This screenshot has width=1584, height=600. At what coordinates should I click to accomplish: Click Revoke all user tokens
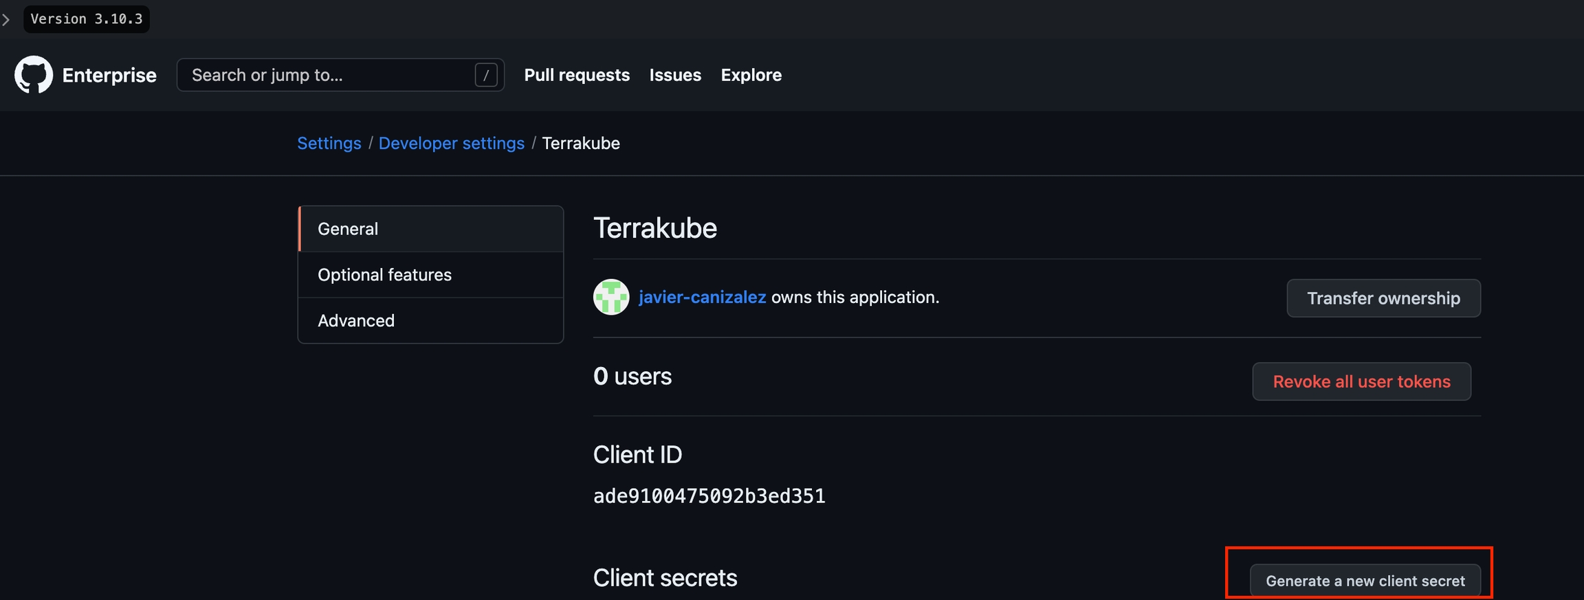tap(1361, 381)
